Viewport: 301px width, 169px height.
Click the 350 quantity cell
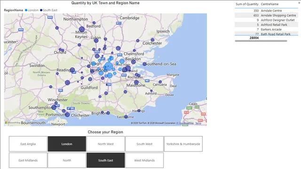256,10
